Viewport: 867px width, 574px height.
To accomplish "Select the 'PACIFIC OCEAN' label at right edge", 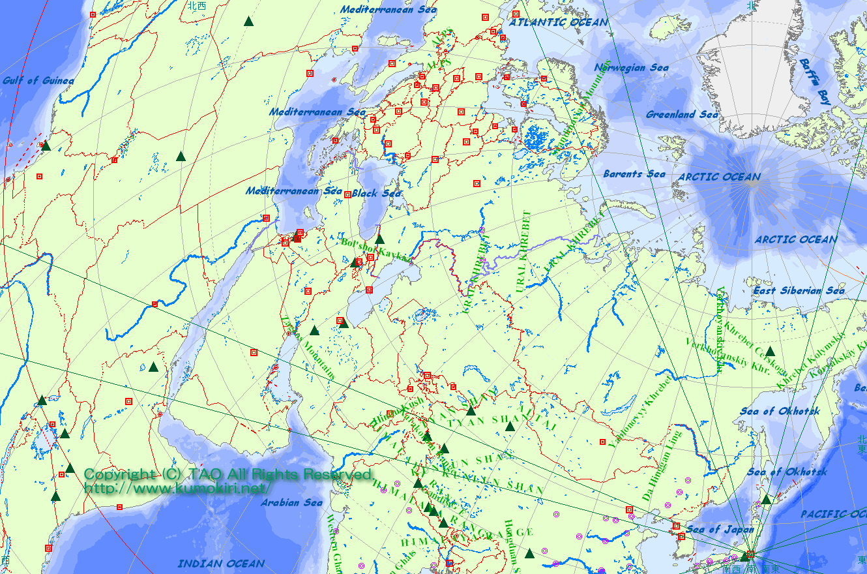I will [834, 514].
